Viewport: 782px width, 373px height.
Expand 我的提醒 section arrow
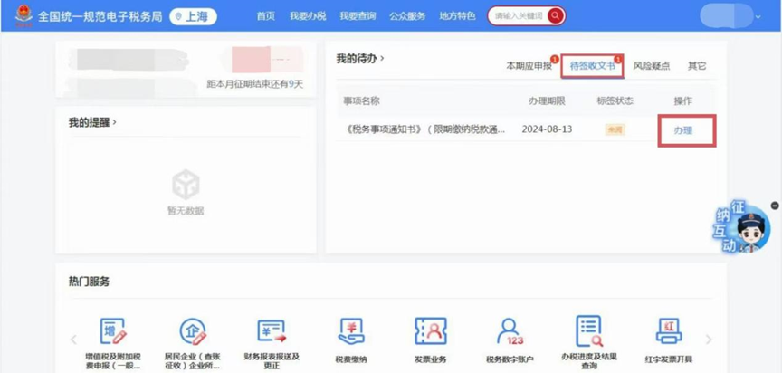(x=115, y=122)
